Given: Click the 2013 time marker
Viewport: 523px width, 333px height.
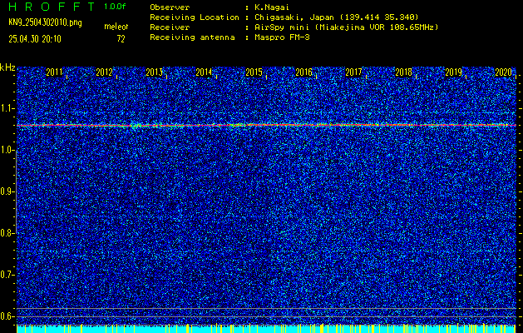Looking at the screenshot, I should (154, 72).
